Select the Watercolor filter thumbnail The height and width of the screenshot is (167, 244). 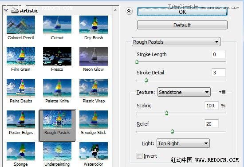(94, 151)
